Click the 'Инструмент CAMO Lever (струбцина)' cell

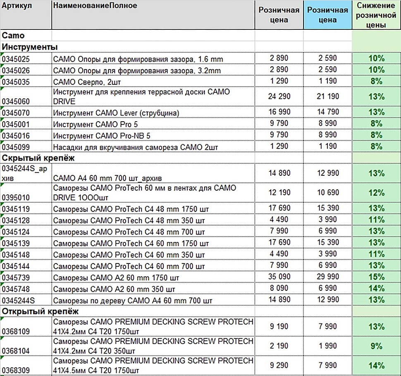pyautogui.click(x=153, y=112)
